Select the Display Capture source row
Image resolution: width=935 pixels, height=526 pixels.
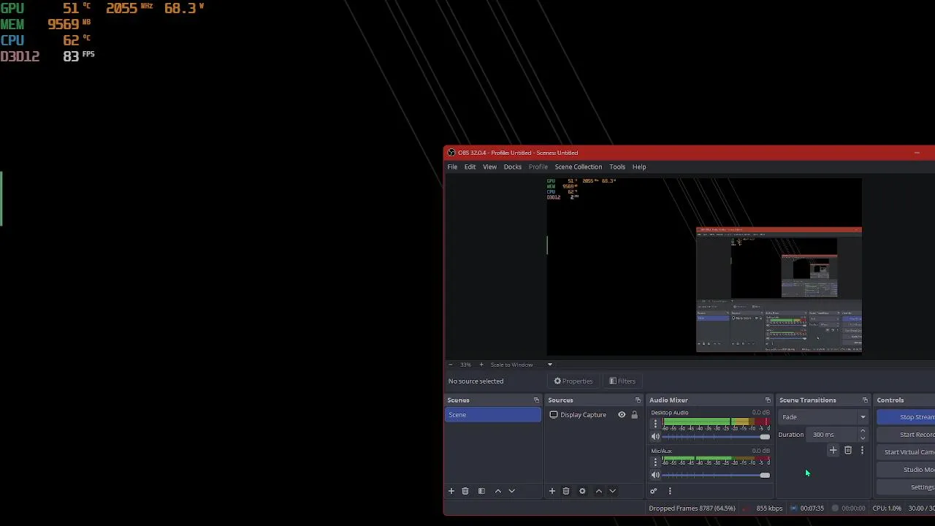coord(592,415)
